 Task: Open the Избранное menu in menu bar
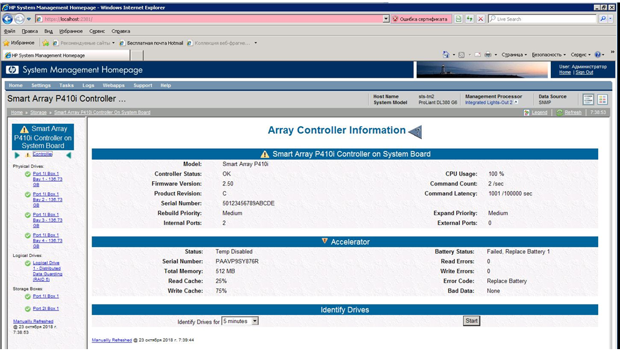(71, 31)
